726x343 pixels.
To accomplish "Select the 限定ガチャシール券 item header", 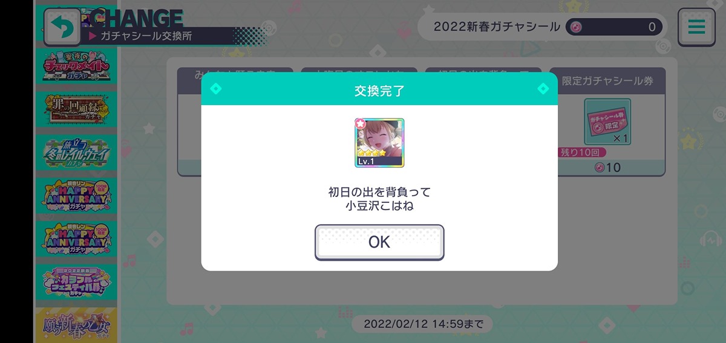I will coord(607,80).
